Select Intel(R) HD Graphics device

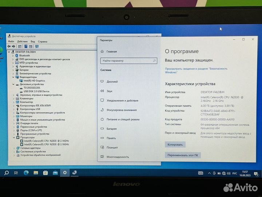click(x=34, y=81)
